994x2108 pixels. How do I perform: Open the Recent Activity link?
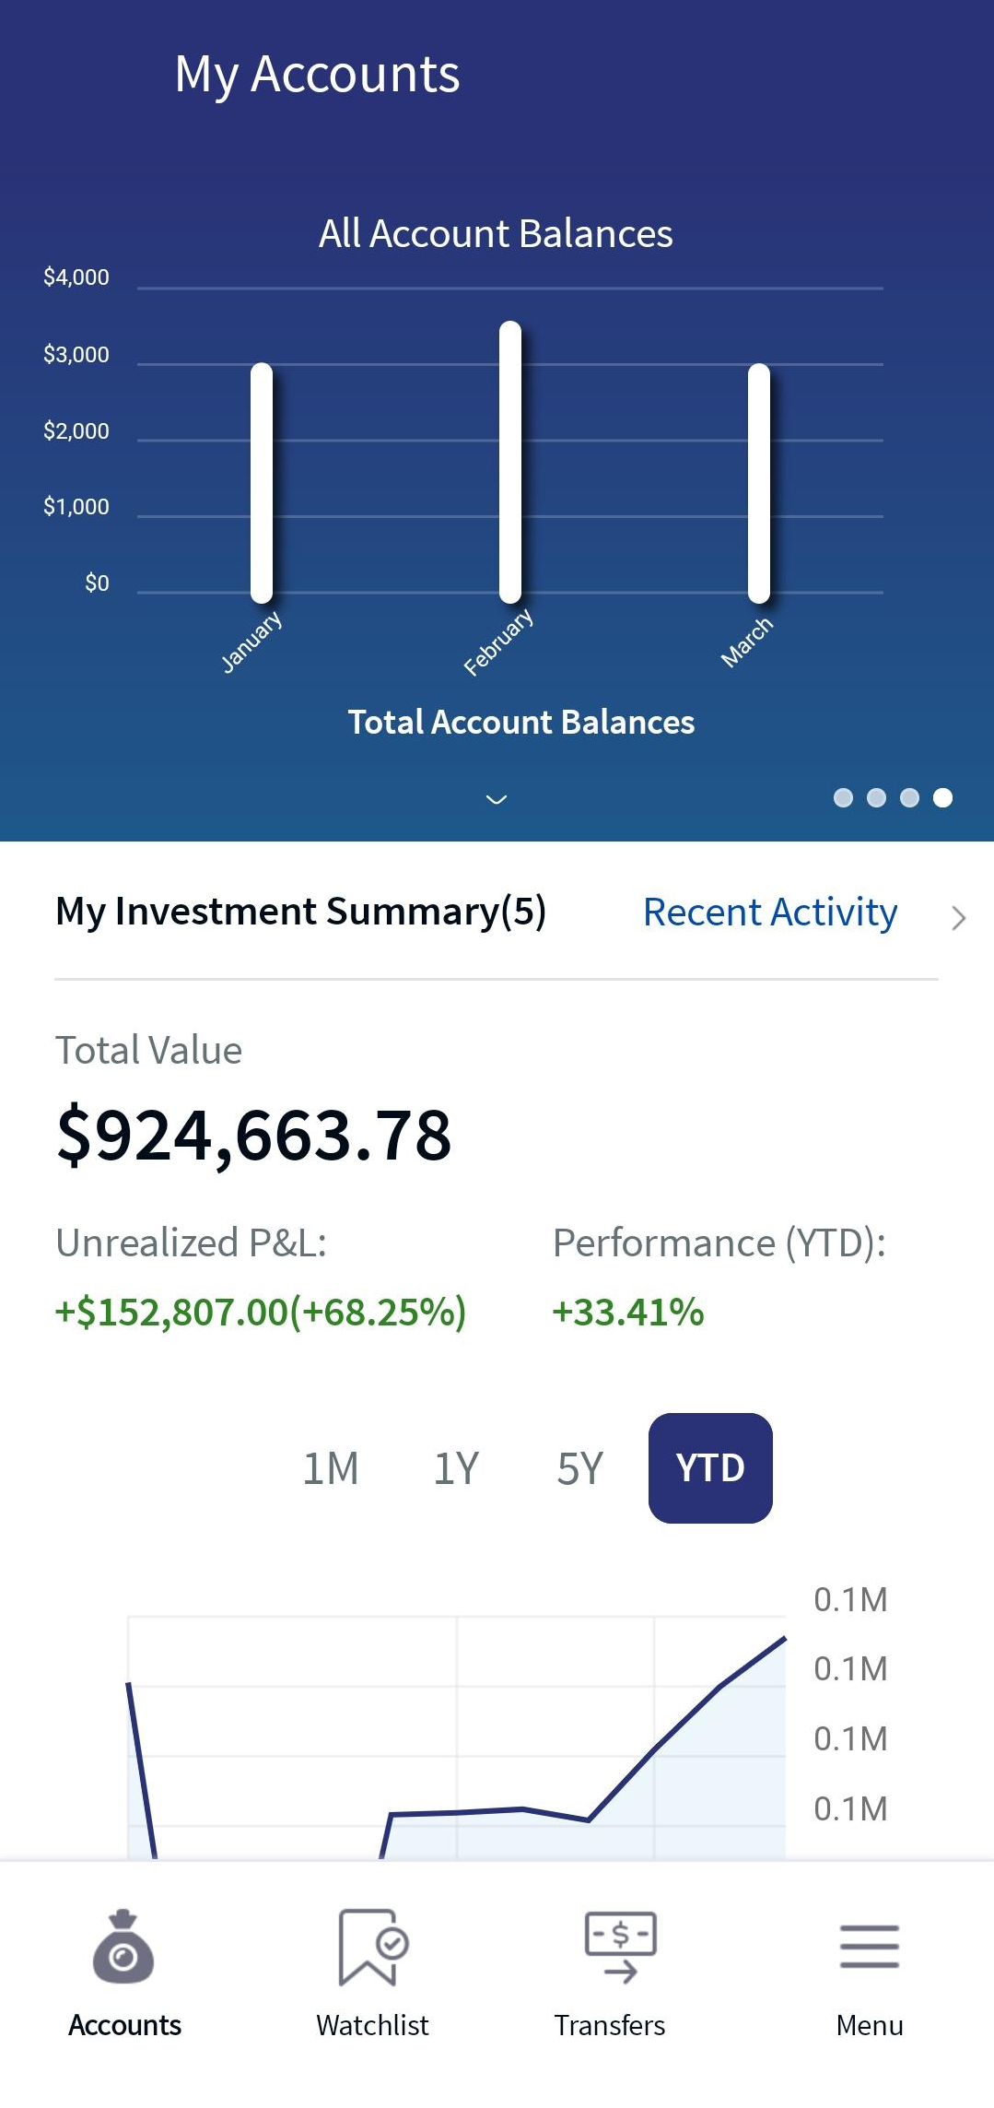pos(770,913)
